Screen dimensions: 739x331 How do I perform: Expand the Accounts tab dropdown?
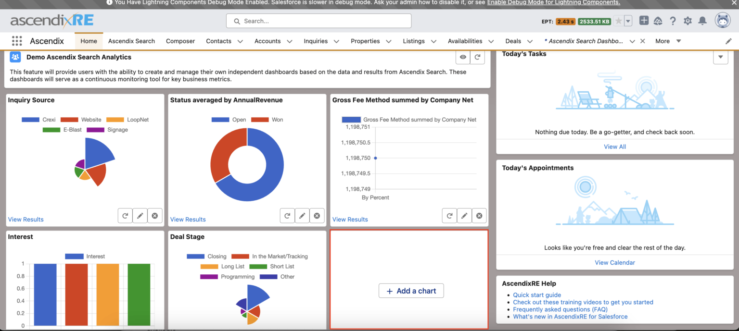click(x=290, y=41)
